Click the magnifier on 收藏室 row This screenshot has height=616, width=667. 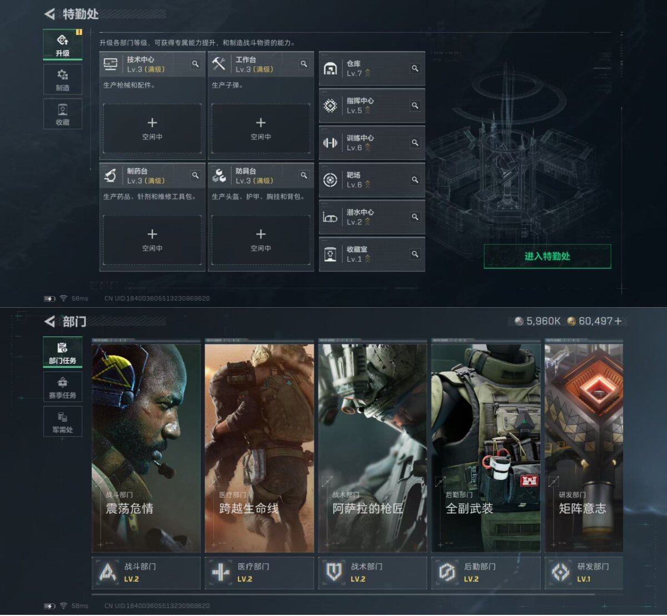click(x=415, y=254)
